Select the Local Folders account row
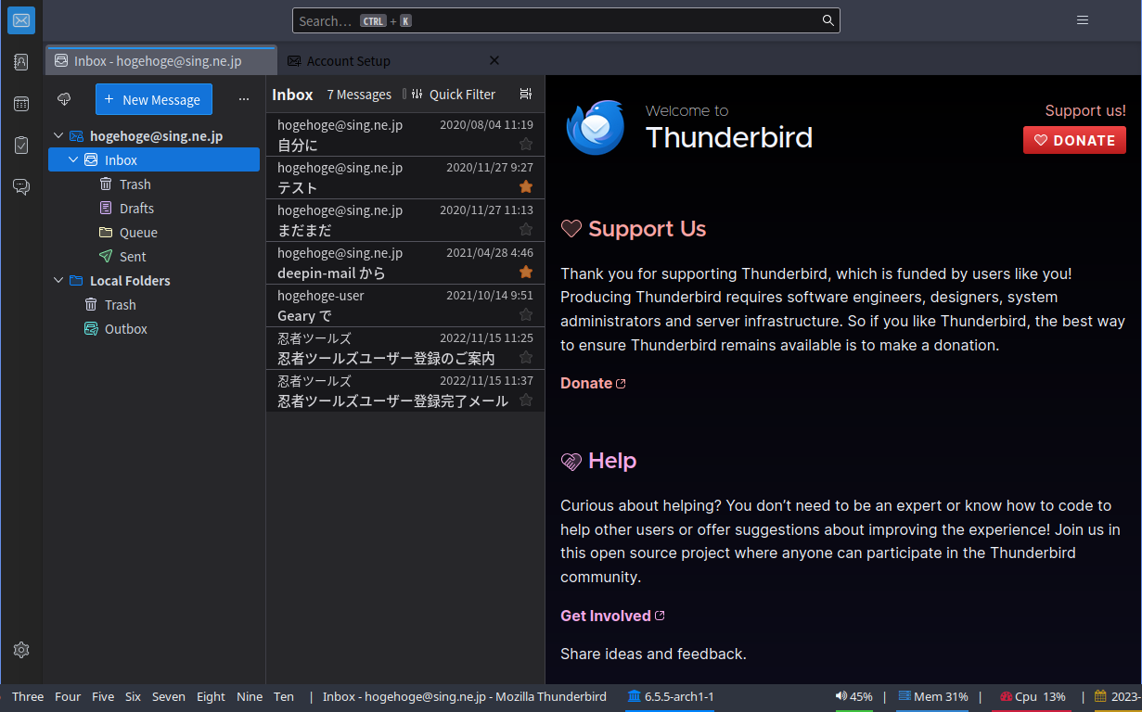The image size is (1142, 712). click(154, 280)
